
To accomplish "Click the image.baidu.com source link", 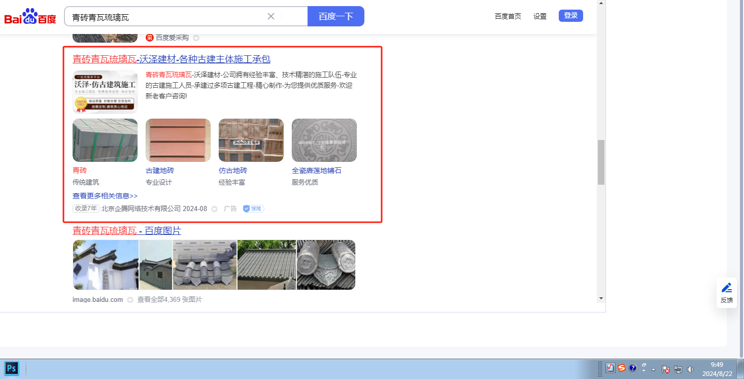I will [98, 300].
